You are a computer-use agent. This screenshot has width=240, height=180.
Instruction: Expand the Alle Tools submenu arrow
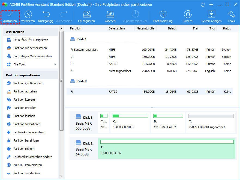(x=55, y=64)
